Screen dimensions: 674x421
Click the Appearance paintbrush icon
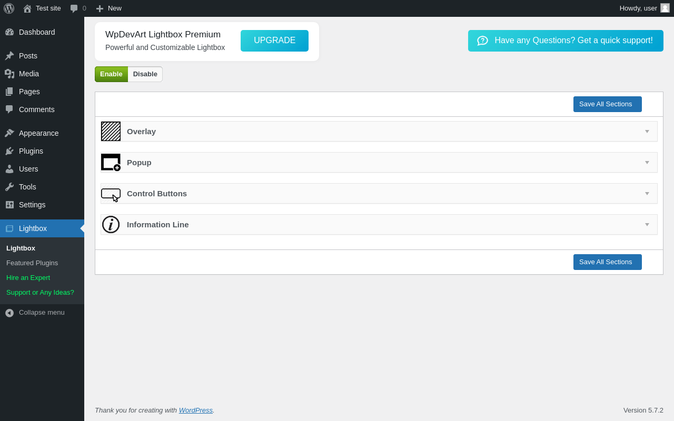click(9, 133)
